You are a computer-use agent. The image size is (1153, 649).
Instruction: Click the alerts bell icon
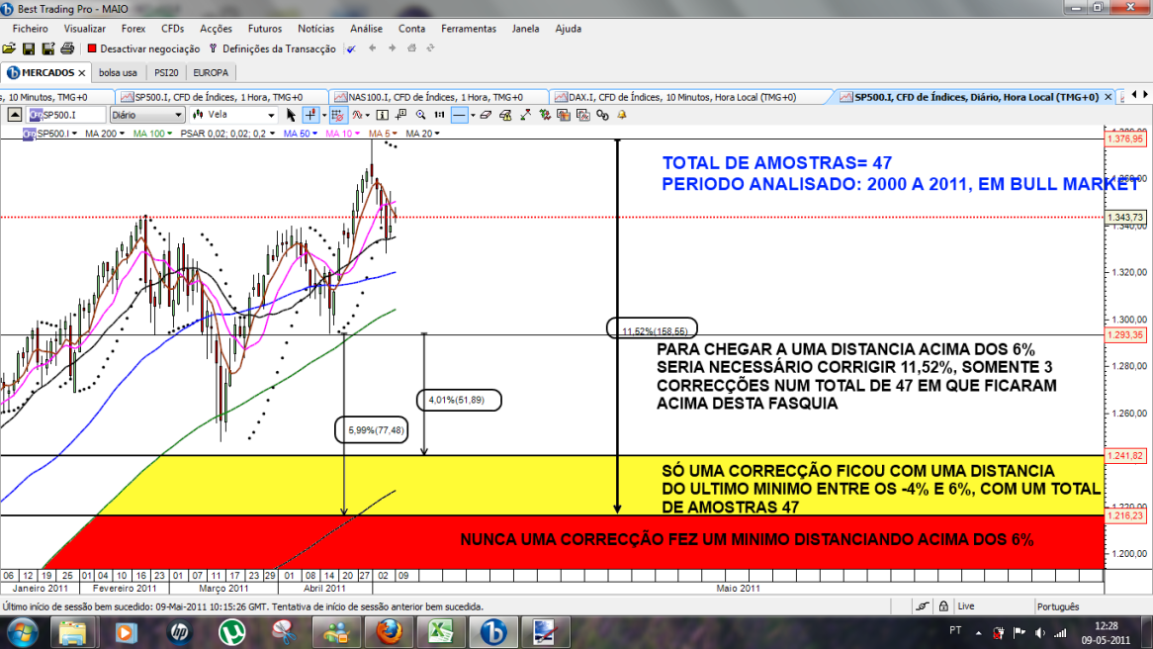coord(620,116)
